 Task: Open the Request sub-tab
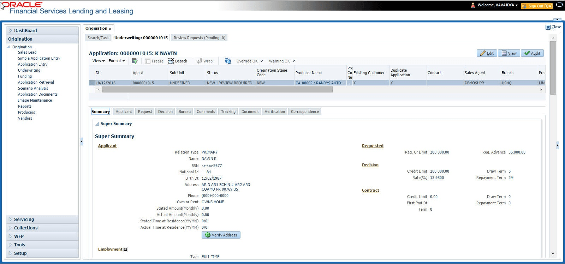coord(145,112)
